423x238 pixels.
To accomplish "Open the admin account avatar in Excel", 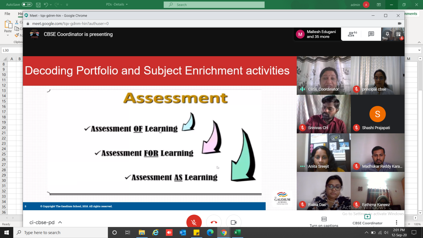I will click(x=366, y=5).
